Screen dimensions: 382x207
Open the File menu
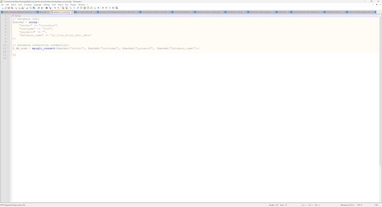point(3,5)
